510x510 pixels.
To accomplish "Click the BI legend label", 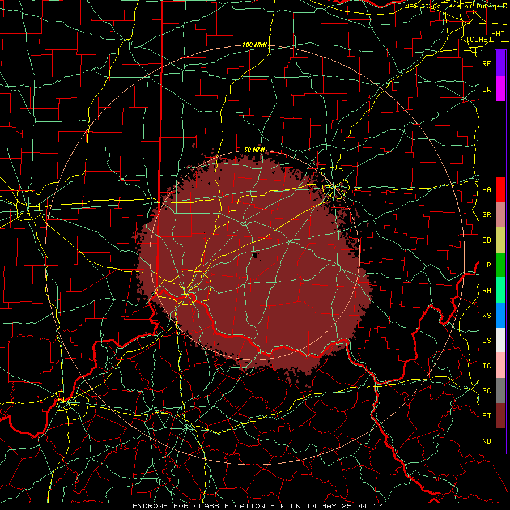I will point(487,416).
